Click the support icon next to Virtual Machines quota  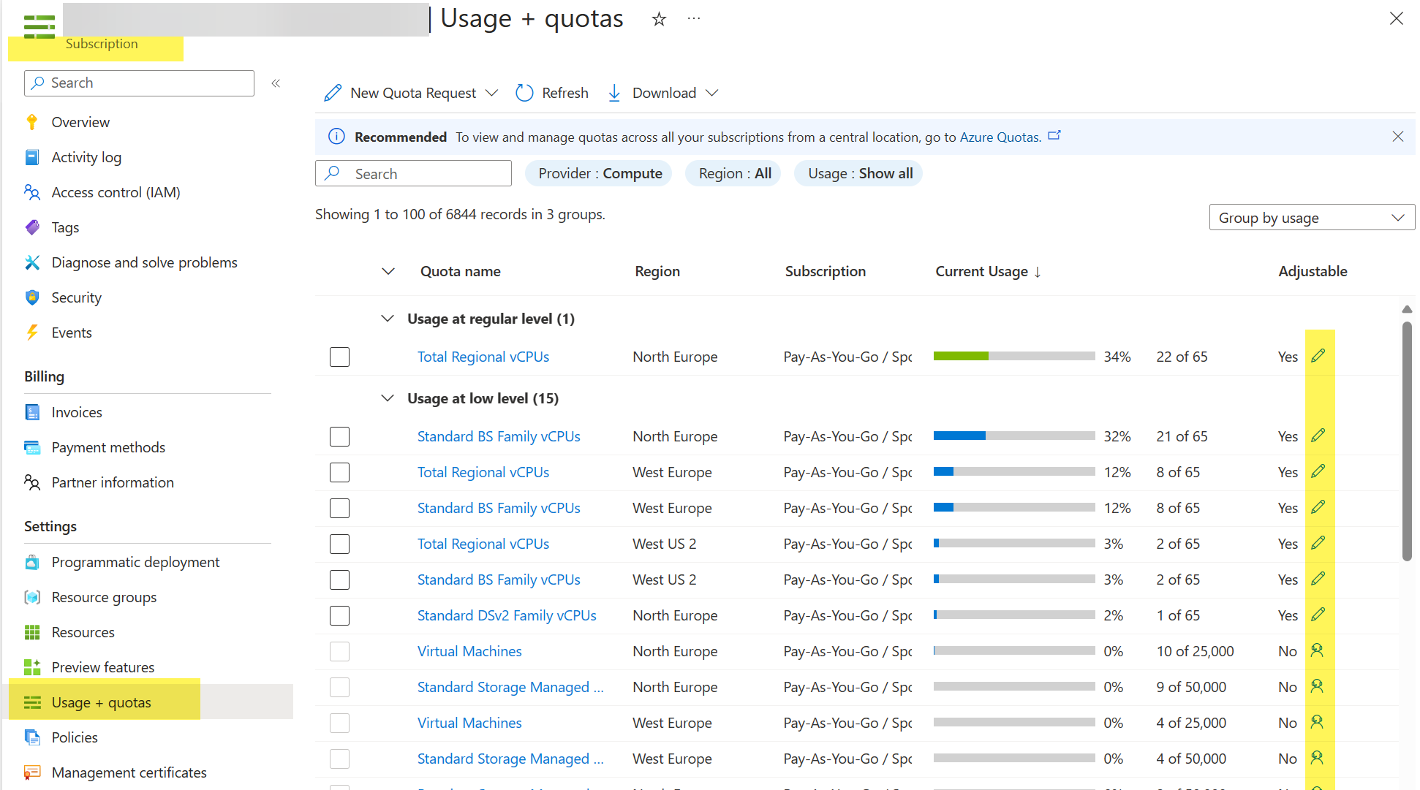(1318, 650)
